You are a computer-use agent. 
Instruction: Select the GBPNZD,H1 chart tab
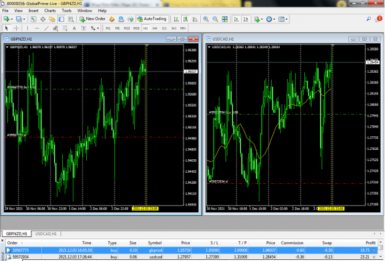tap(17, 234)
